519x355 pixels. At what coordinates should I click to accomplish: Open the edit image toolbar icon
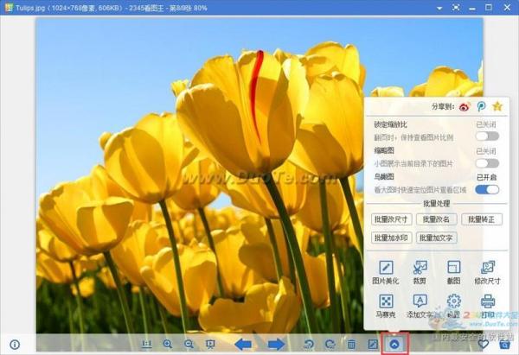click(x=373, y=345)
